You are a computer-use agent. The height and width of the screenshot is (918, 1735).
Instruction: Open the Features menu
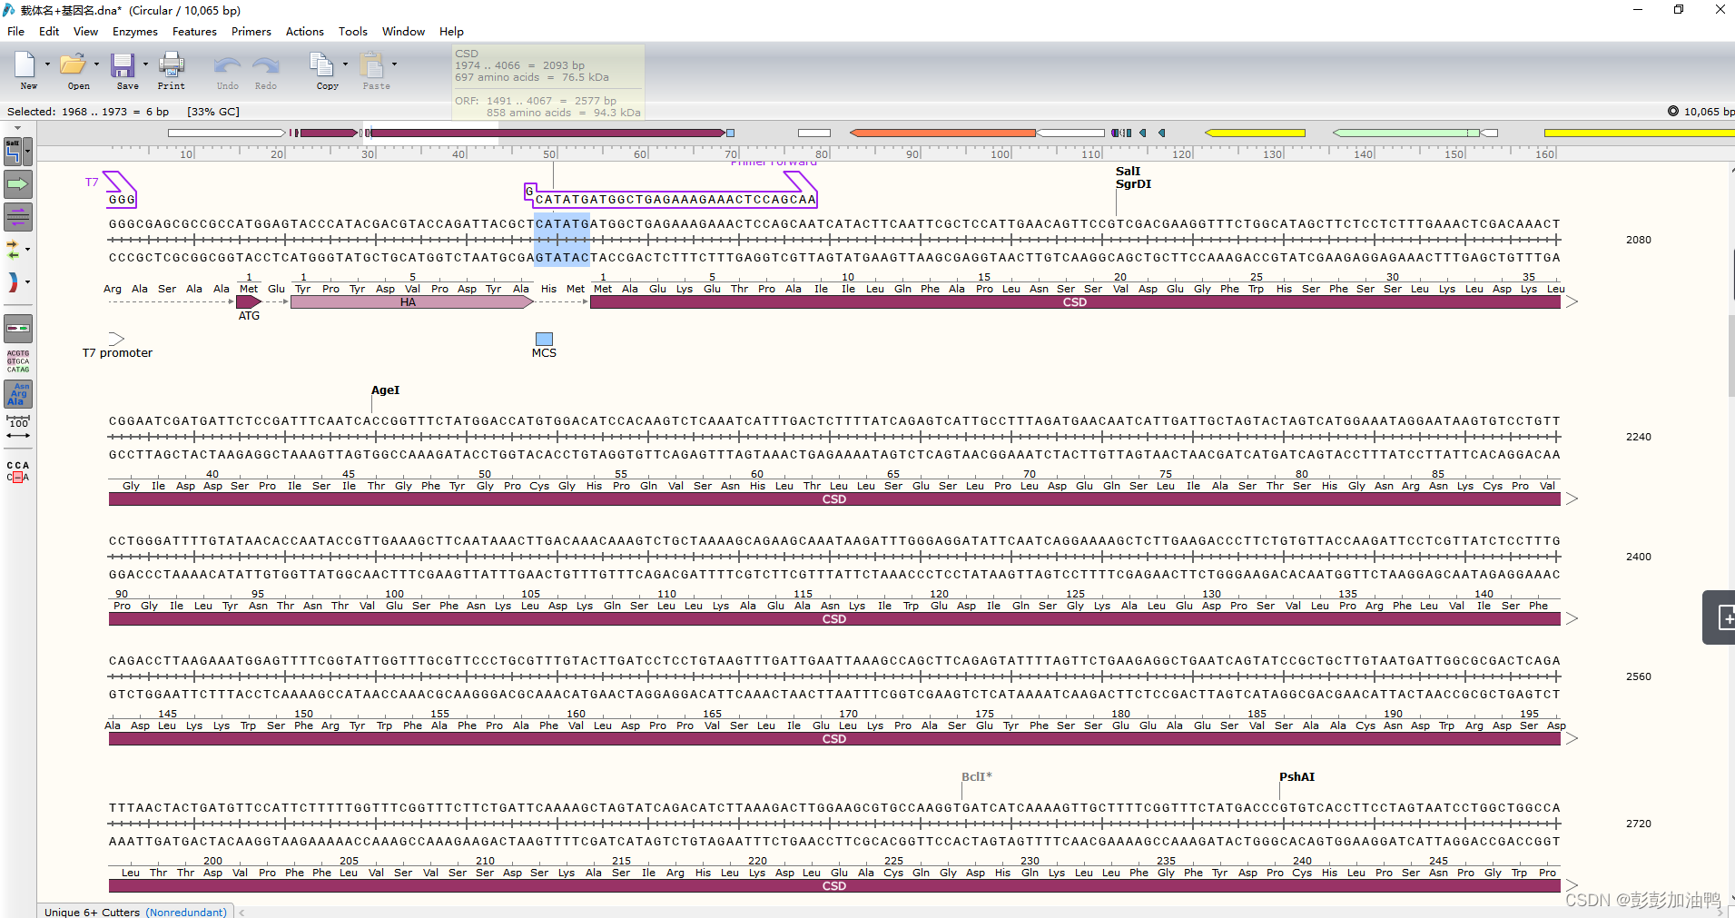tap(194, 31)
